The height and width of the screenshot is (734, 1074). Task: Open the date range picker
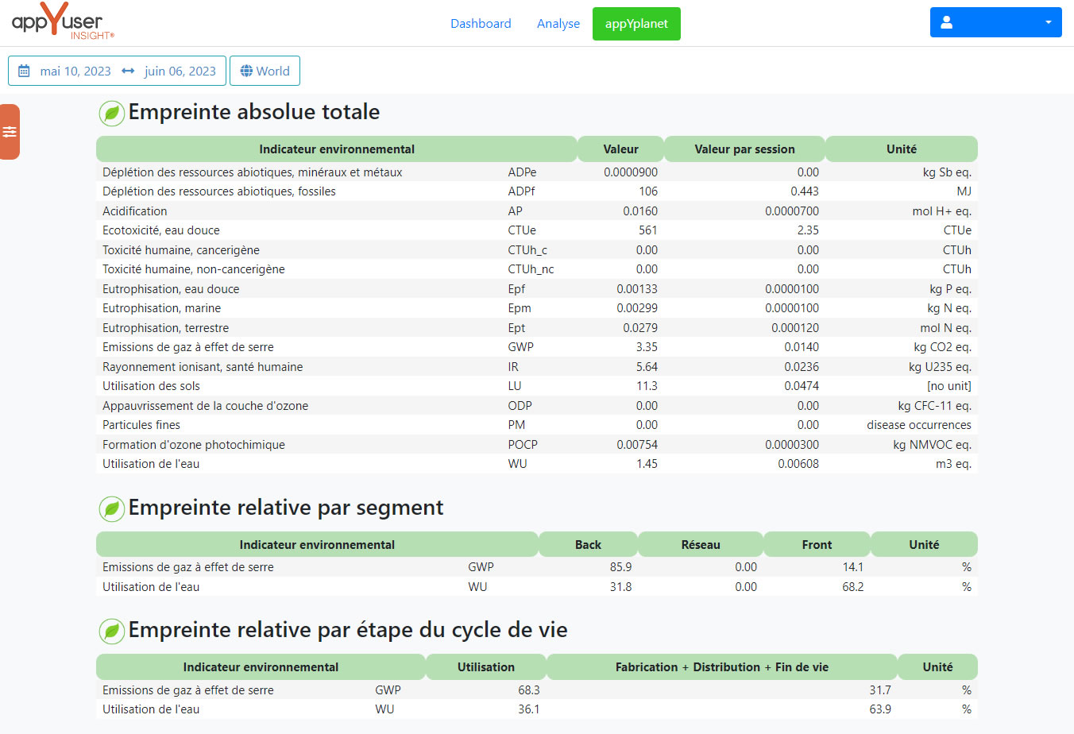coord(117,71)
